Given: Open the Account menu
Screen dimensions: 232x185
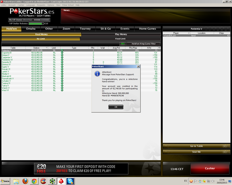Looking at the screenshot, I should [x=12, y=5].
